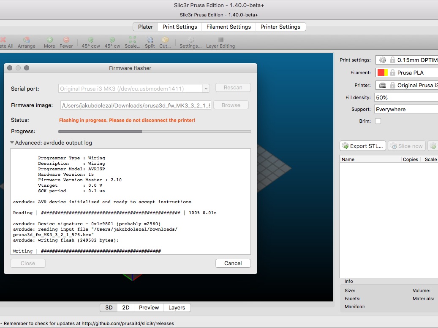Click the status bar update reminder text

pyautogui.click(x=87, y=323)
